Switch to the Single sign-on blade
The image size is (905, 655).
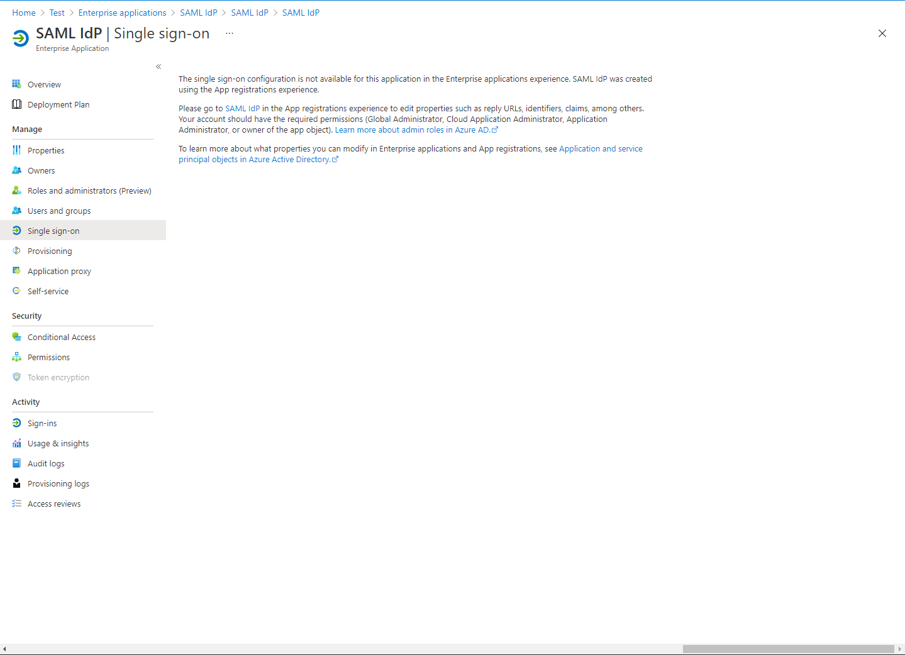53,231
